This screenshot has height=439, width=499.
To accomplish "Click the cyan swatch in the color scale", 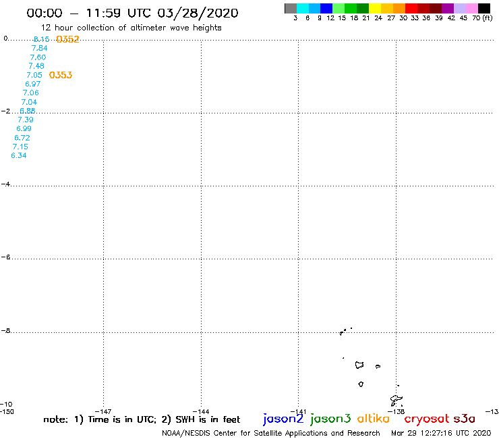I will 303,8.
